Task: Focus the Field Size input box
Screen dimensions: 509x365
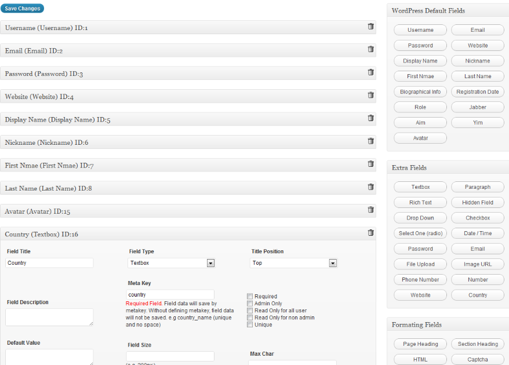Action: 170,356
